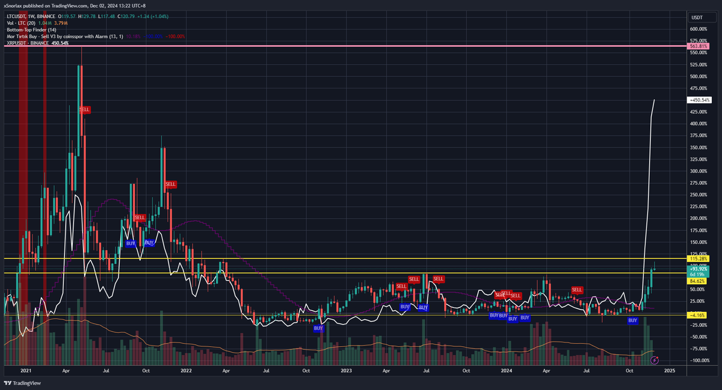The width and height of the screenshot is (722, 390).
Task: Click the −4.16% yellow line label
Action: (x=697, y=315)
